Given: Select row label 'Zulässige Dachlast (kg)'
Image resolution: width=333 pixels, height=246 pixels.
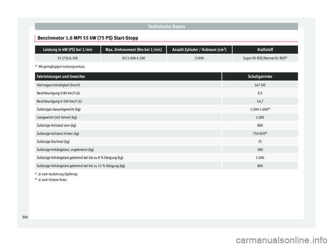Looking at the screenshot, I should point(53,142).
